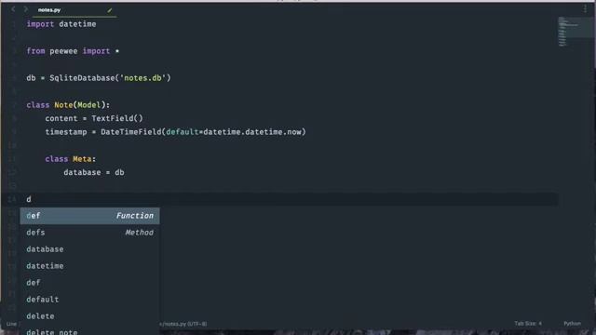This screenshot has width=596, height=335.
Task: Click the 'from peewee import *' line
Action: pyautogui.click(x=73, y=51)
